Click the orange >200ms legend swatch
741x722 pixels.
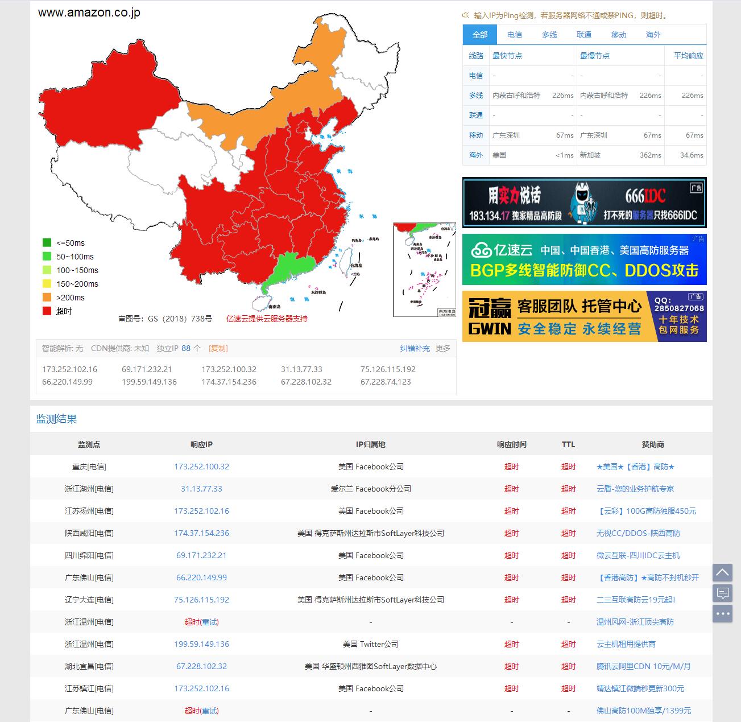tap(47, 298)
